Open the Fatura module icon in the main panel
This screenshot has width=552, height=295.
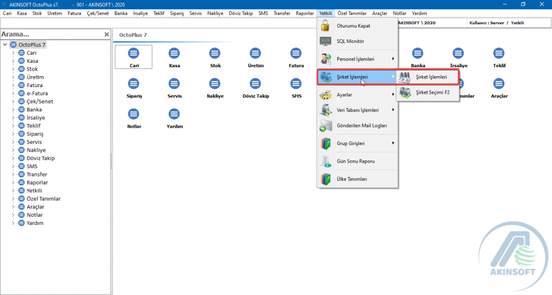296,53
